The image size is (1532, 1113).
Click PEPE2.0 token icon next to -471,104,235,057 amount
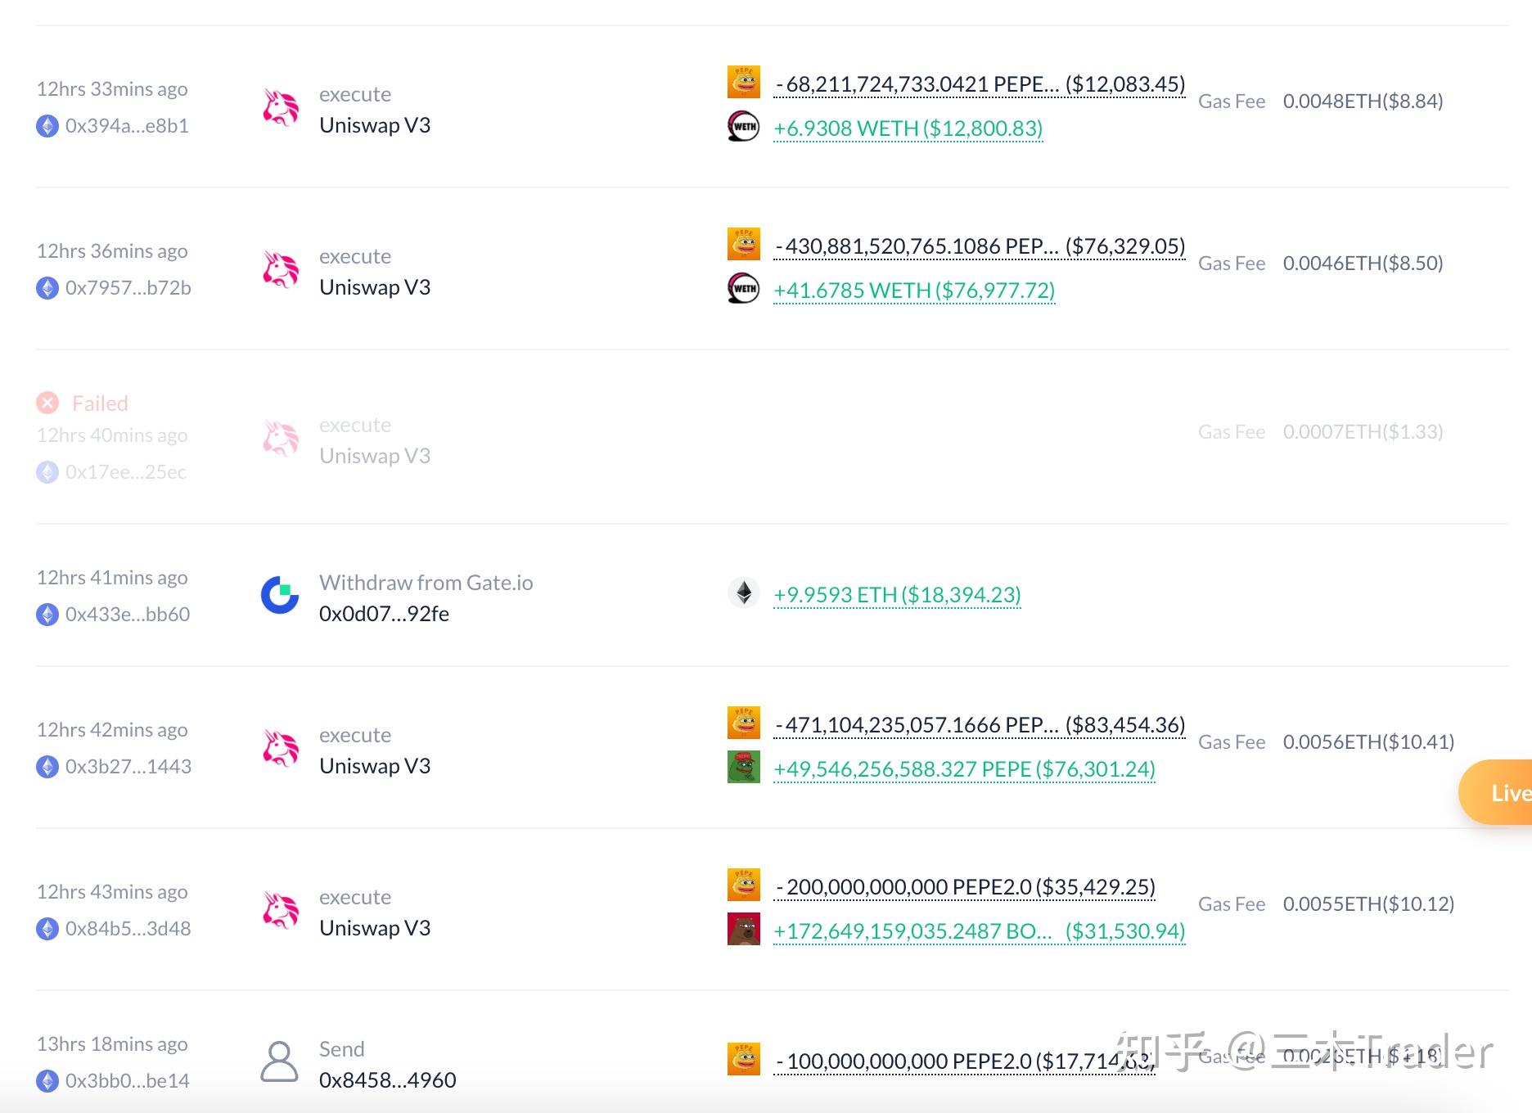click(x=744, y=723)
